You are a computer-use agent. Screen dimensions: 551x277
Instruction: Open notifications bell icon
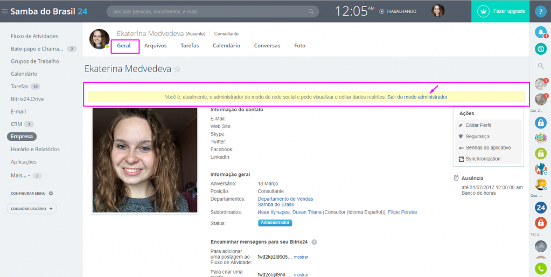pyautogui.click(x=540, y=32)
